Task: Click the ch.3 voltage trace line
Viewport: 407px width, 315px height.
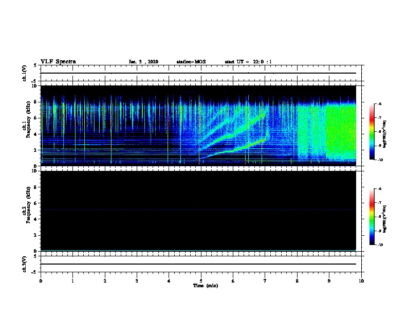Action: click(x=198, y=264)
